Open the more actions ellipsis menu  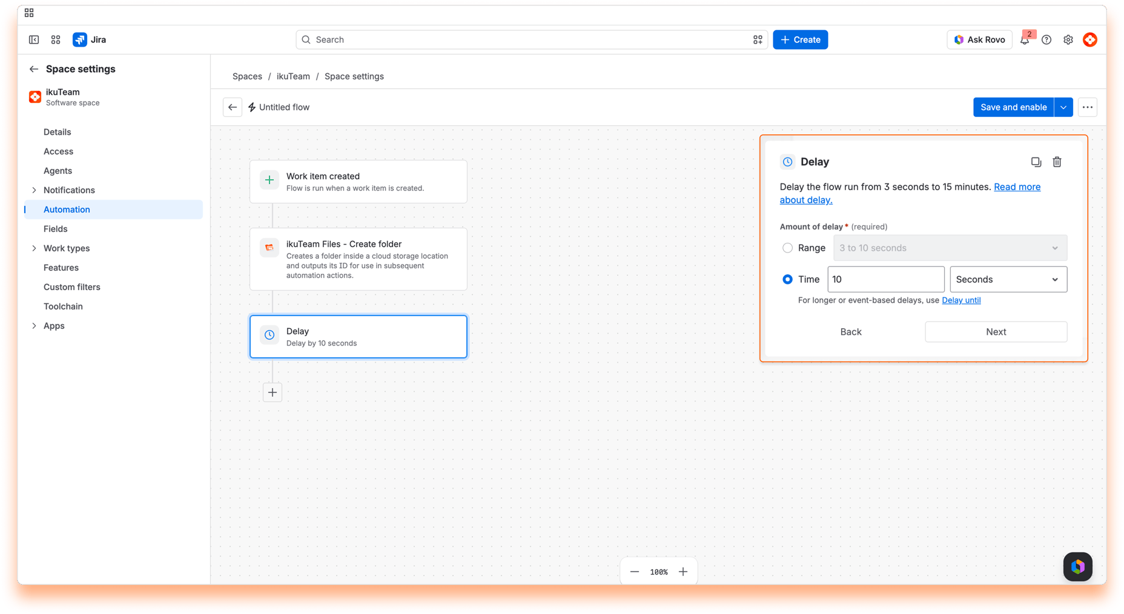[1088, 107]
